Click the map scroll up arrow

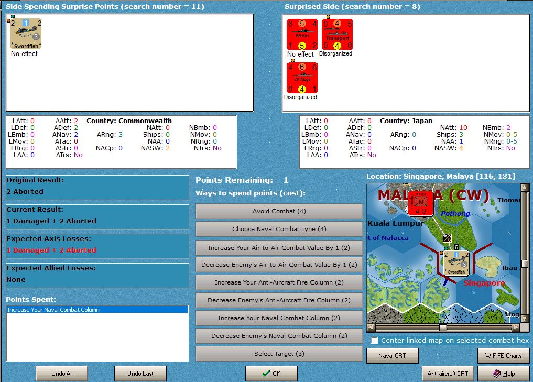click(x=525, y=187)
